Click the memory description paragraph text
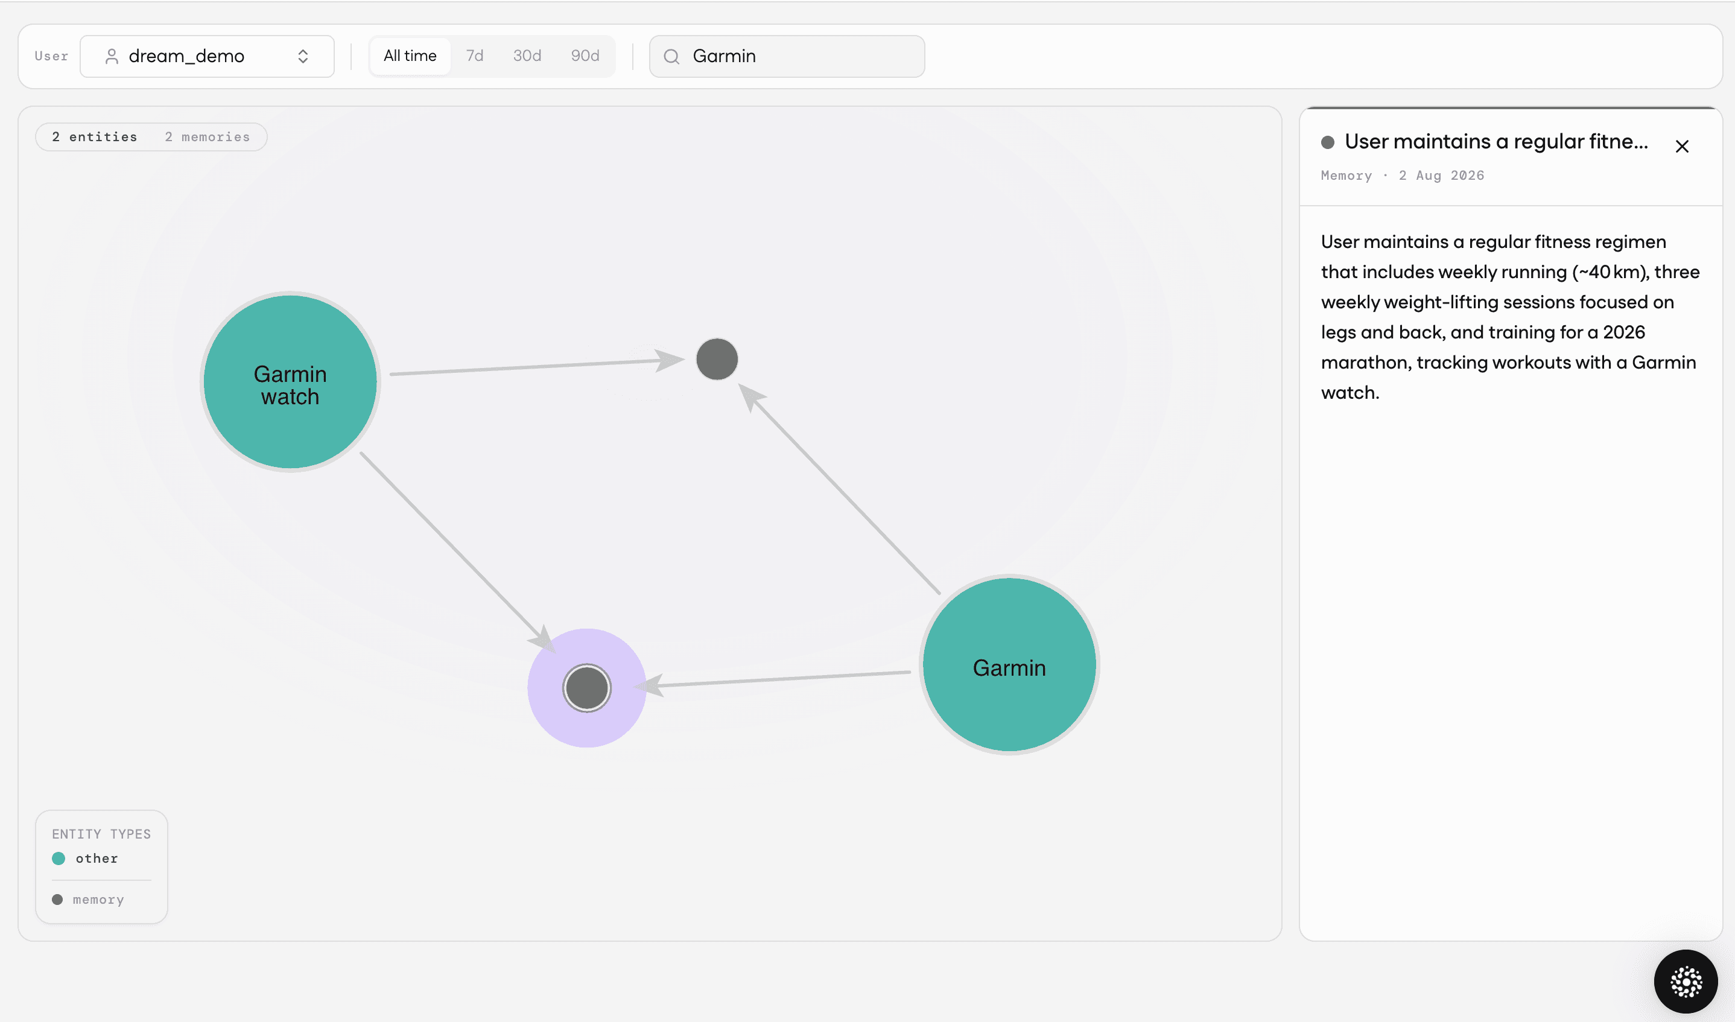This screenshot has width=1735, height=1022. 1509,317
